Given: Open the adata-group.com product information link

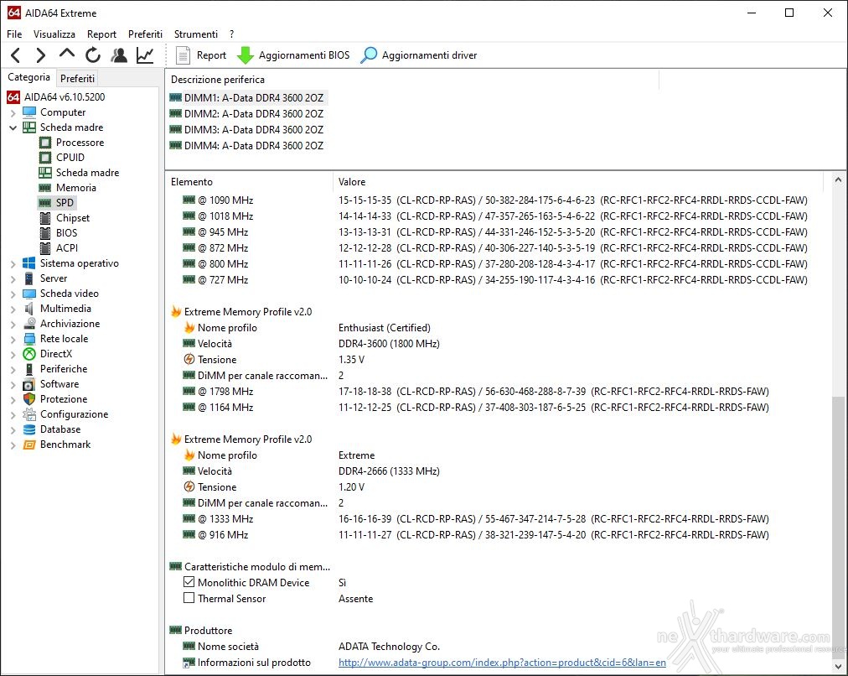Looking at the screenshot, I should point(502,663).
